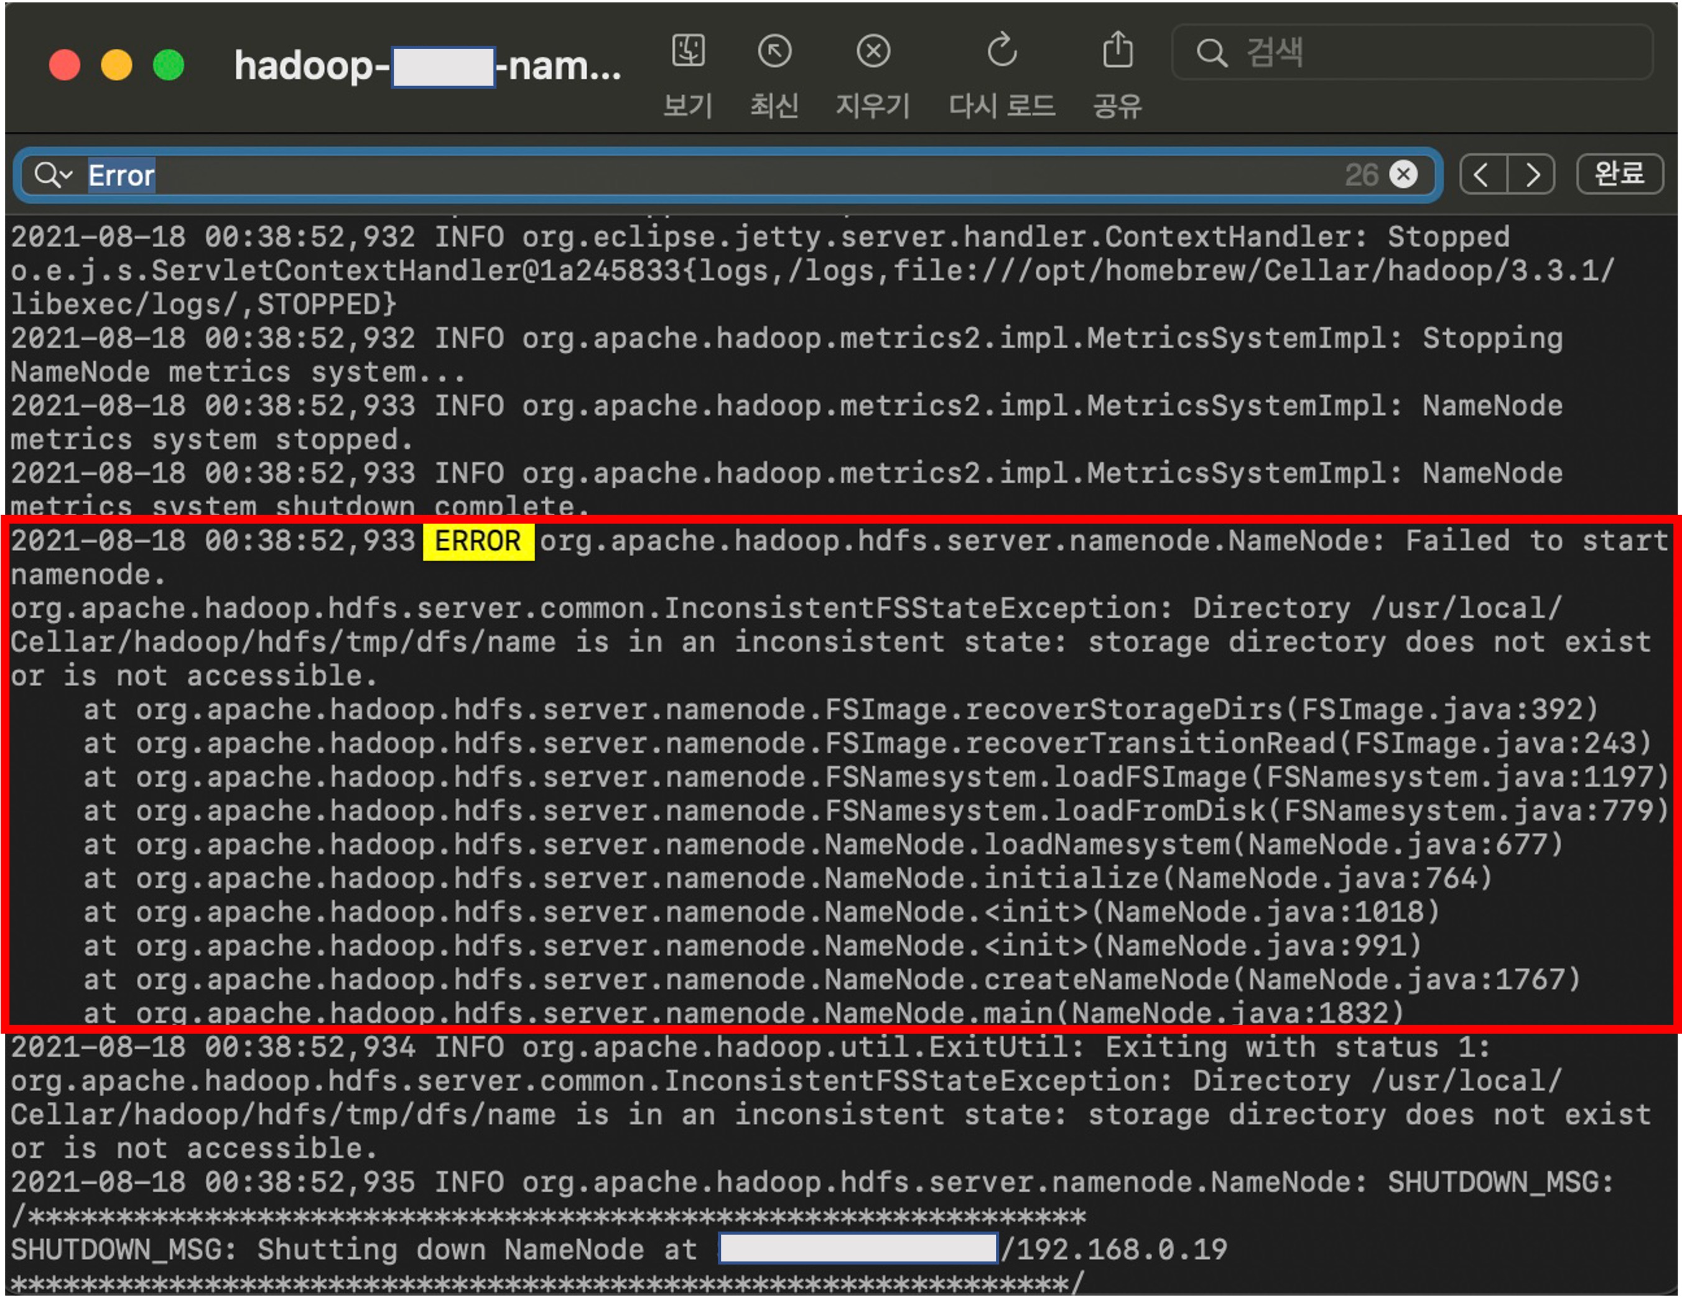This screenshot has width=1682, height=1297.
Task: Close the log window with red button
Action: 65,65
